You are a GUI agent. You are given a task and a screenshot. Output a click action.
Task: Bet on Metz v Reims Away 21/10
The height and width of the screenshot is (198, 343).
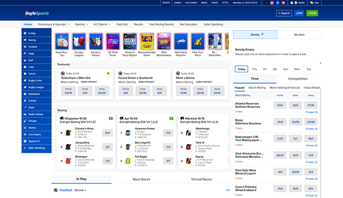click(217, 91)
